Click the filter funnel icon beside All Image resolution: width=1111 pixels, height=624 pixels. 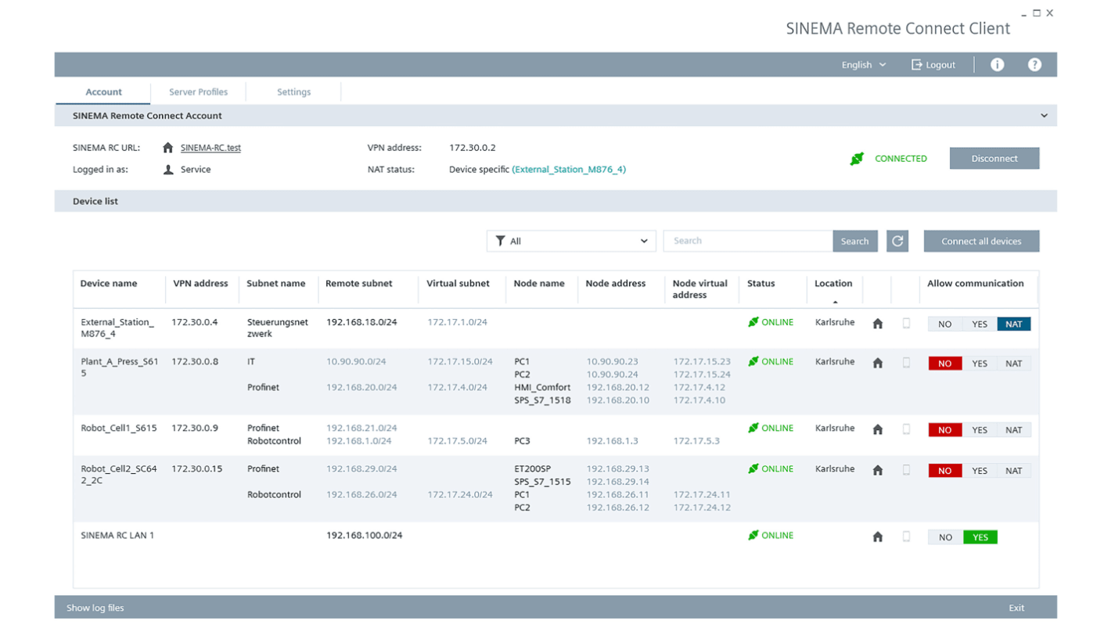click(500, 241)
